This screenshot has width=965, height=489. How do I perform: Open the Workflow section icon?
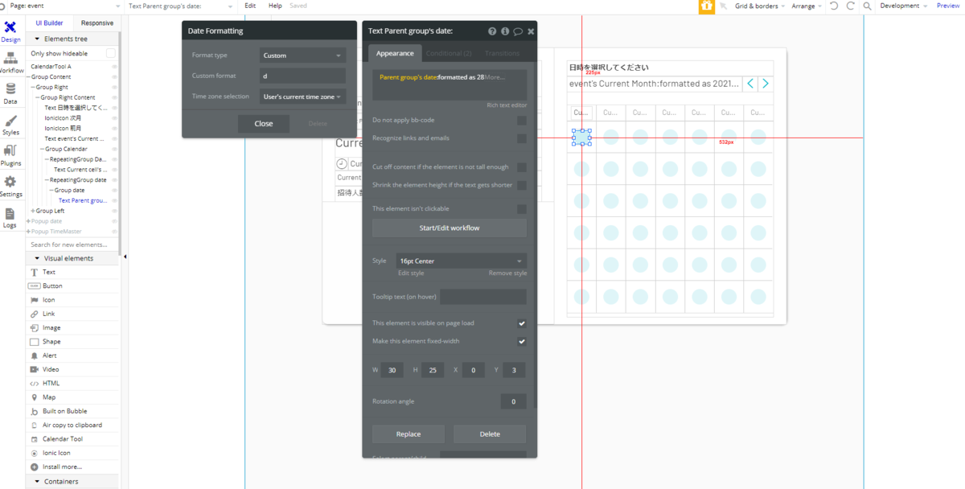click(x=10, y=63)
